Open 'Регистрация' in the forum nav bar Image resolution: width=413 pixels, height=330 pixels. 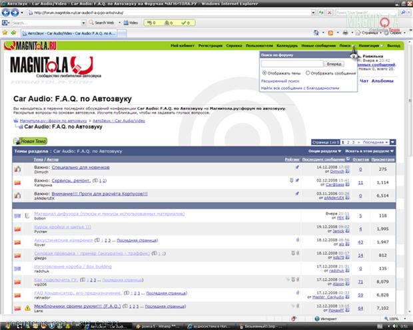210,45
